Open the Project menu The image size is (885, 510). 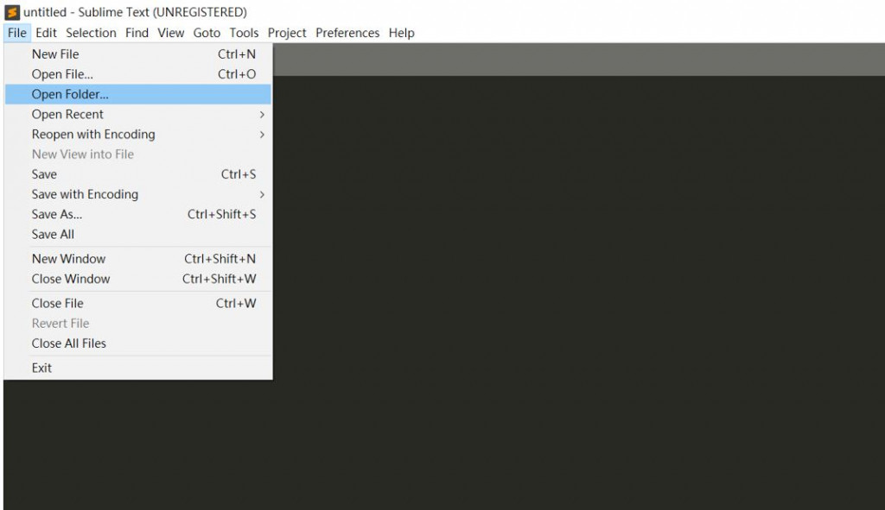(x=287, y=33)
